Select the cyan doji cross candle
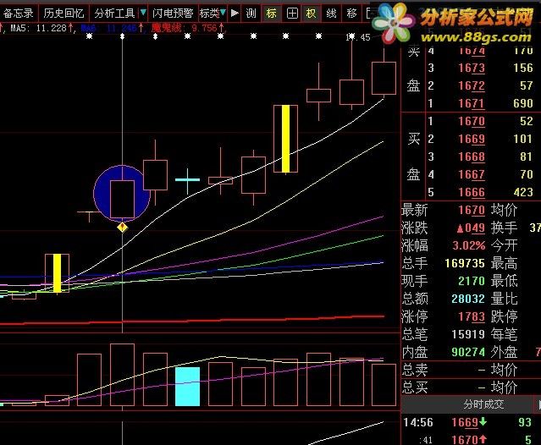The height and width of the screenshot is (445, 541). click(x=187, y=179)
